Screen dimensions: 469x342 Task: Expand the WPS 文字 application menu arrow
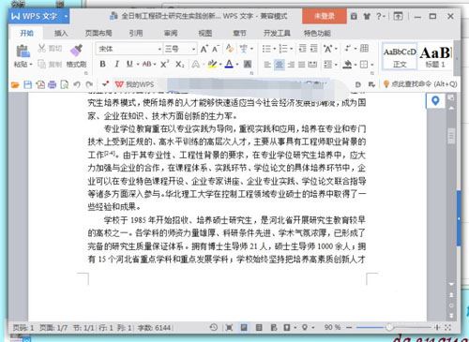[66, 16]
